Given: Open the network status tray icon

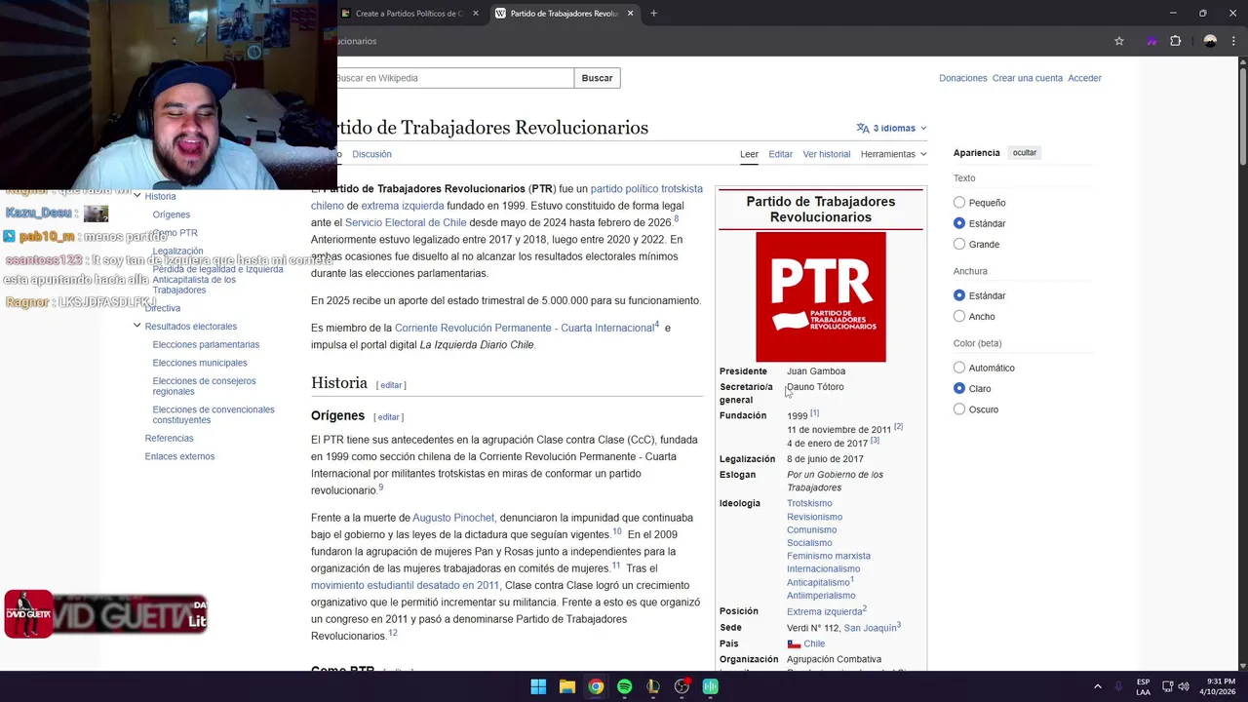Looking at the screenshot, I should [1167, 686].
